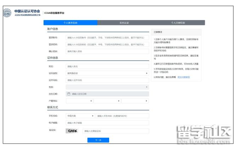Image resolution: width=236 pixels, height=149 pixels.
Task: Switch to the 个人基本信息 tab
Action: point(70,23)
